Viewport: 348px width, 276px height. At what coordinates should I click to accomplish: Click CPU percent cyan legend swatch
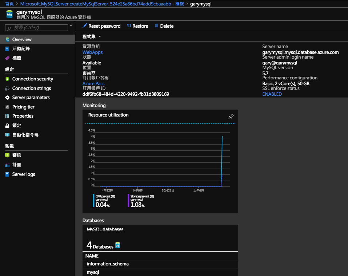tap(93, 201)
